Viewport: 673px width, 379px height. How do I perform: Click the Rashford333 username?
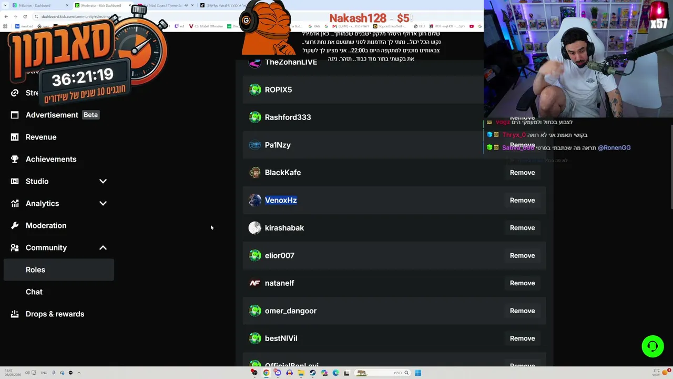coord(288,117)
